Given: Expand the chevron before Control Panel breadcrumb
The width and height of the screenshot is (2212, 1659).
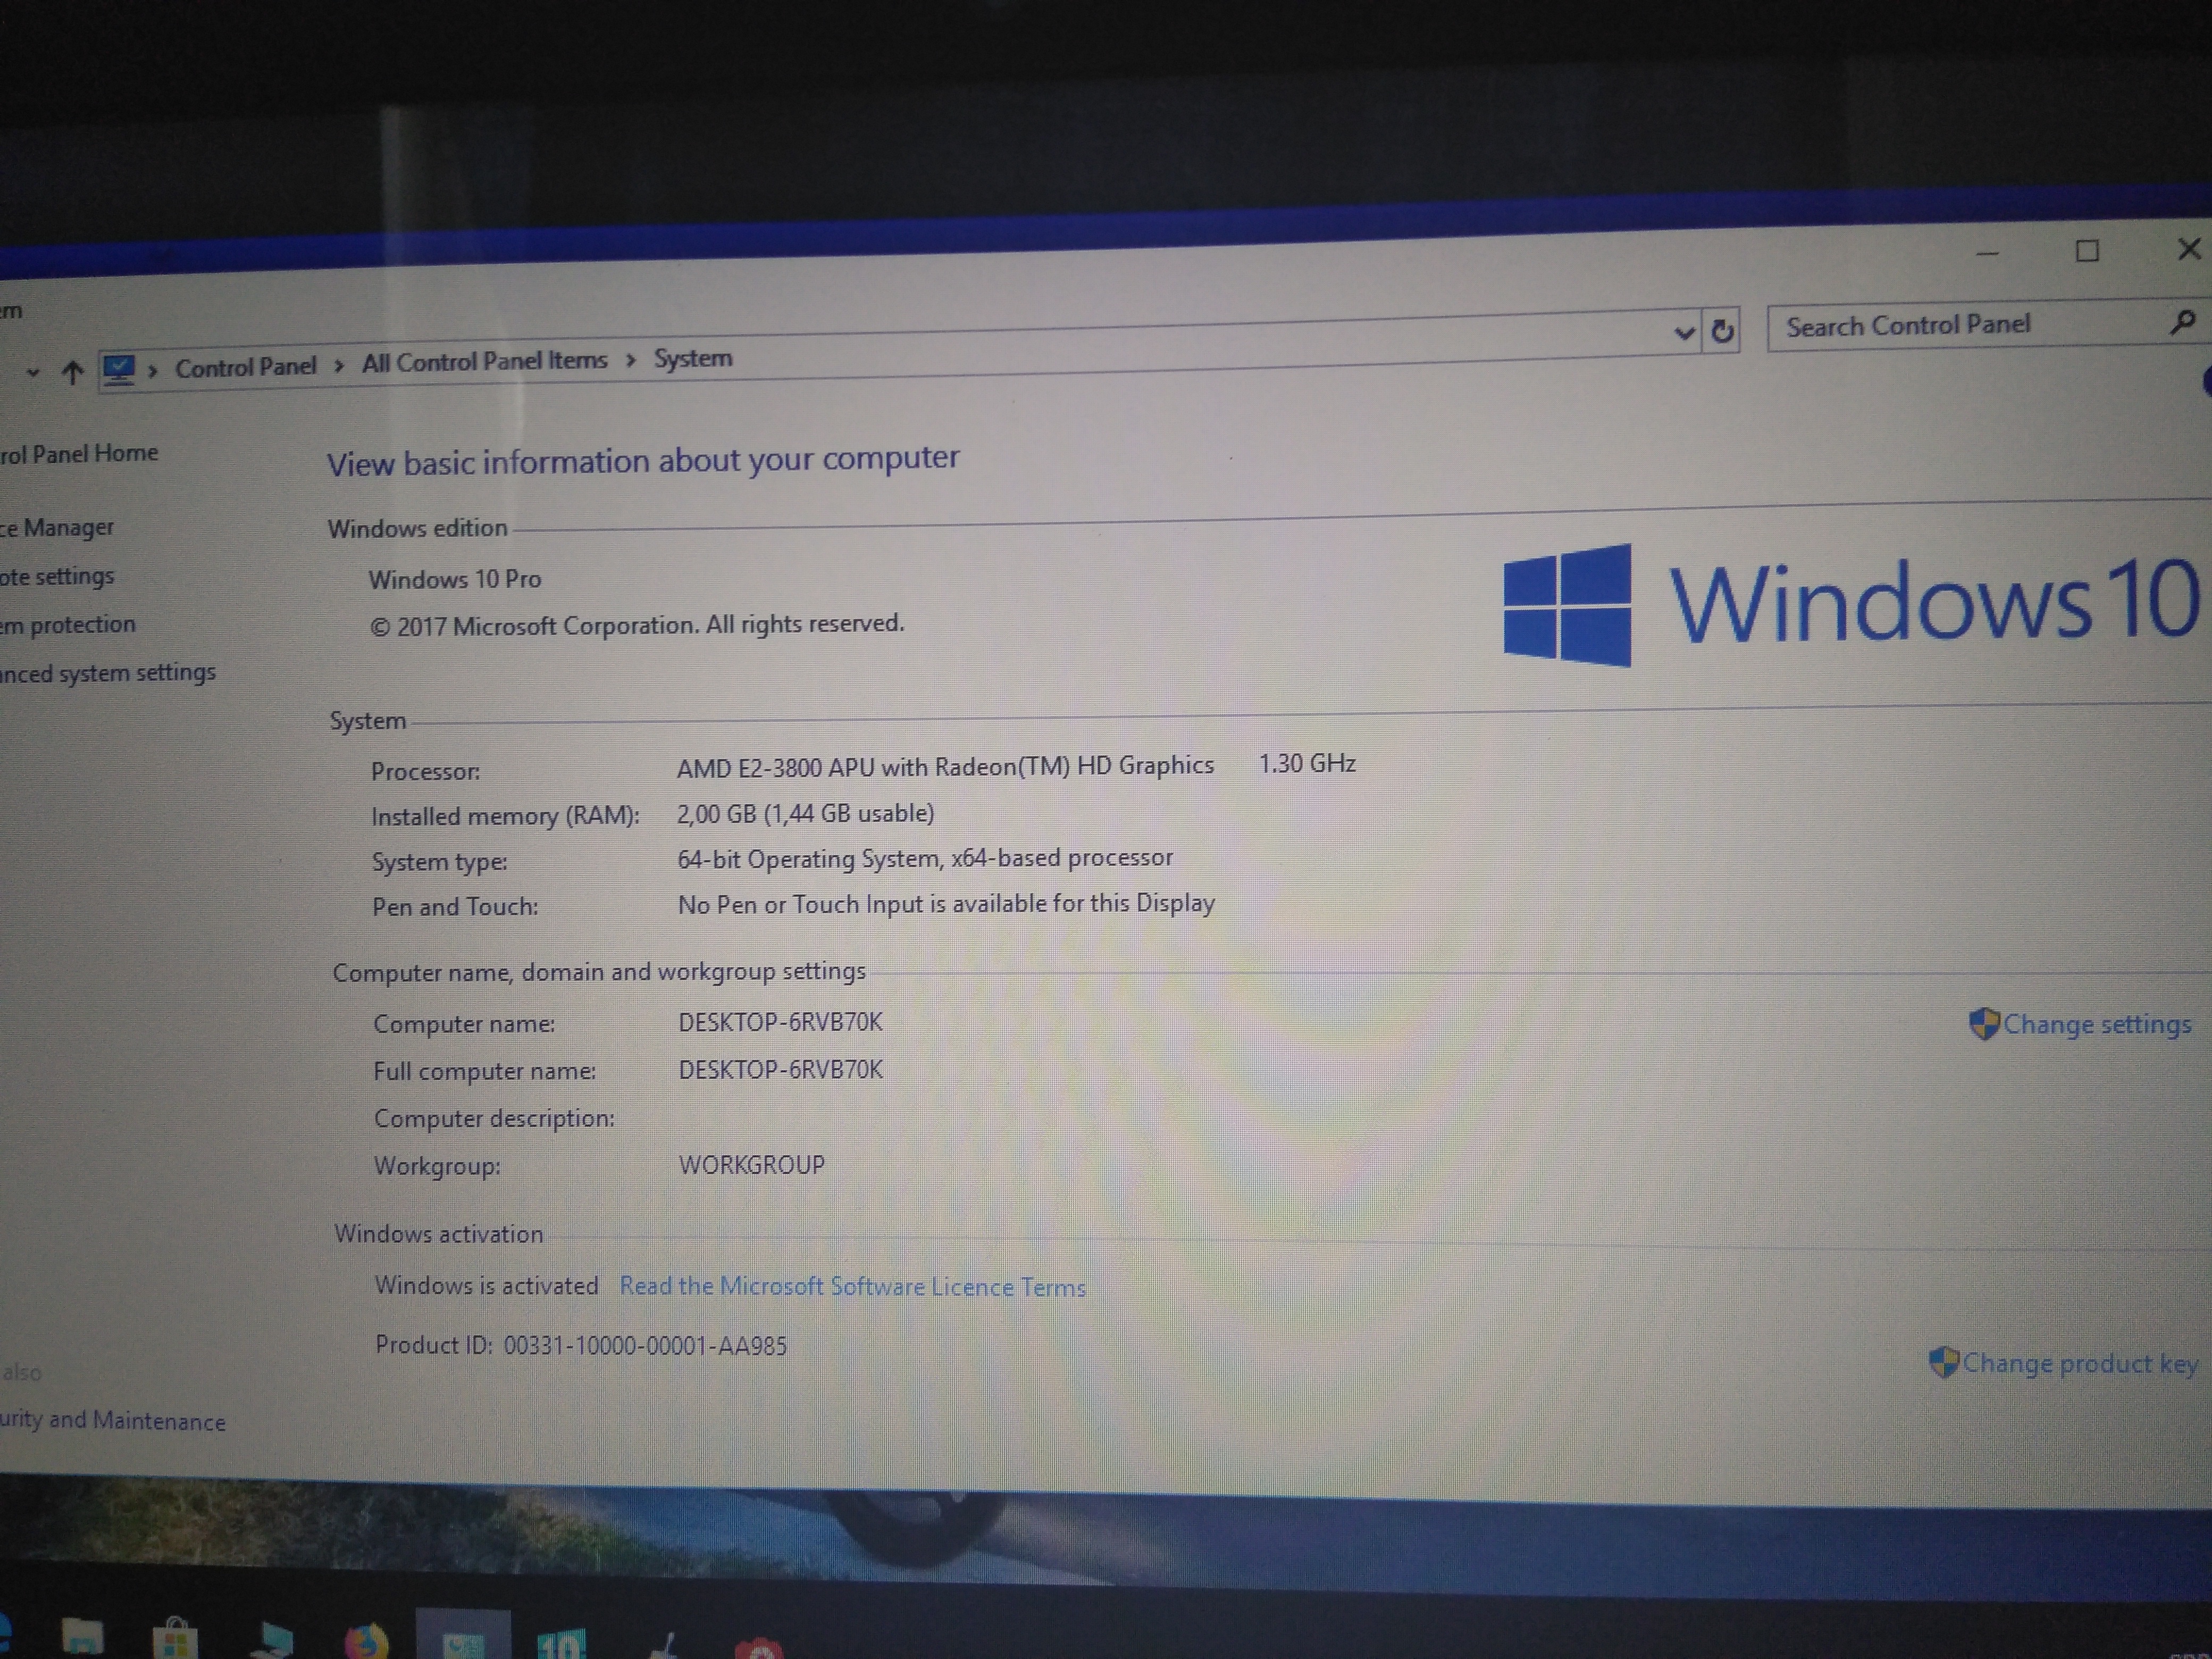Looking at the screenshot, I should pos(153,371).
